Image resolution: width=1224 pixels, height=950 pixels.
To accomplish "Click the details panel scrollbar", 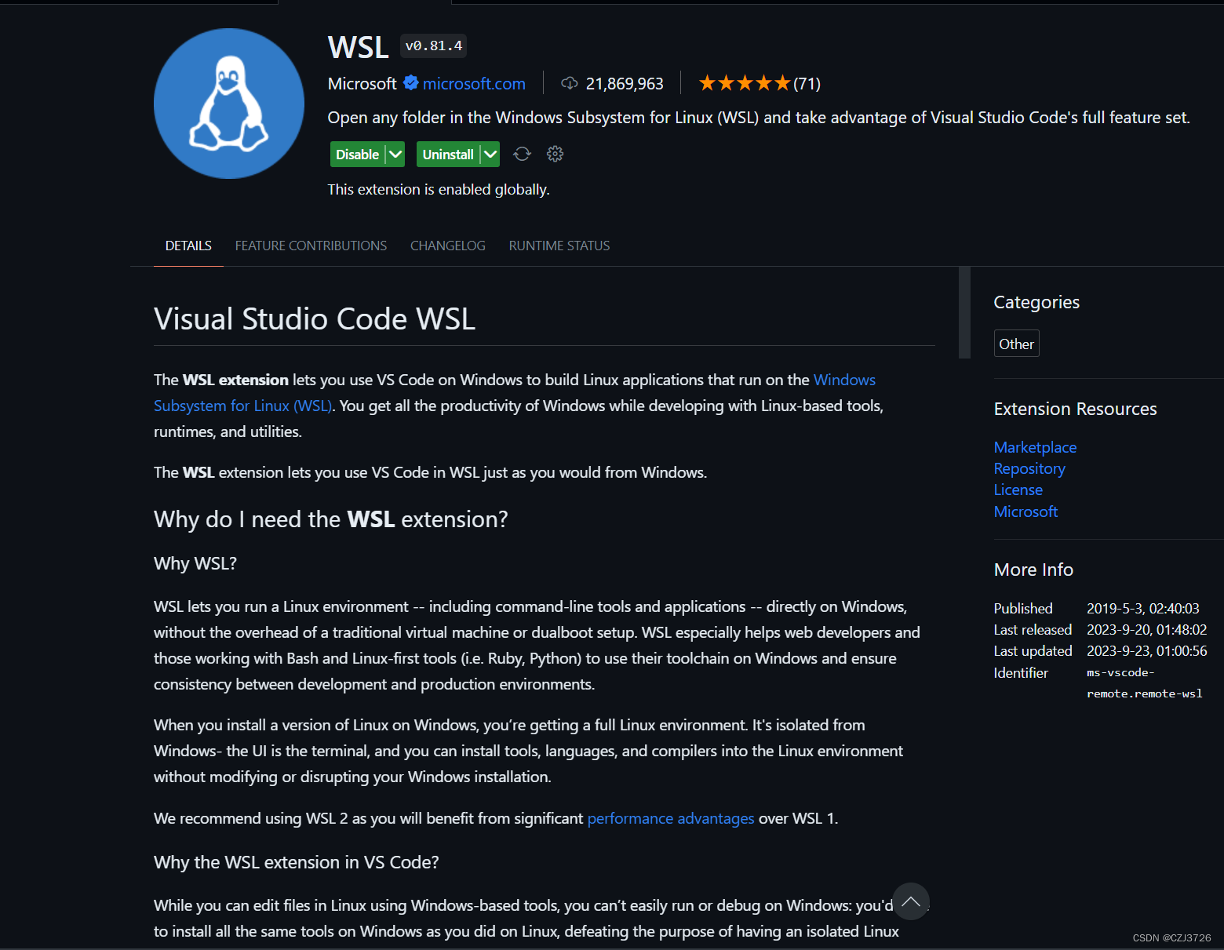I will tap(963, 312).
